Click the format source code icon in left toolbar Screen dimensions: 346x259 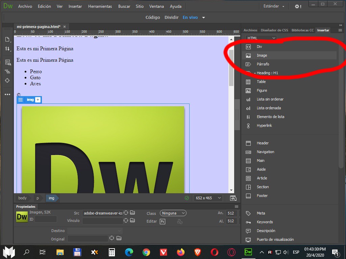click(x=7, y=71)
